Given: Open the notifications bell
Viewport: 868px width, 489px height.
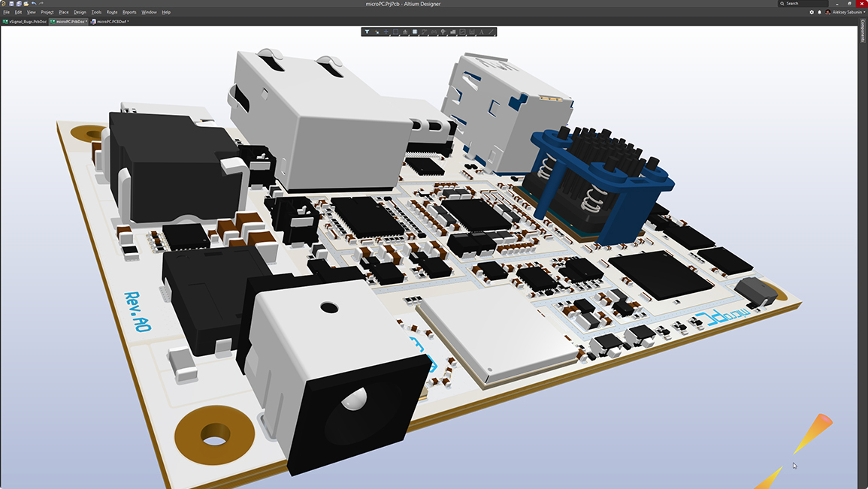Looking at the screenshot, I should (x=820, y=12).
